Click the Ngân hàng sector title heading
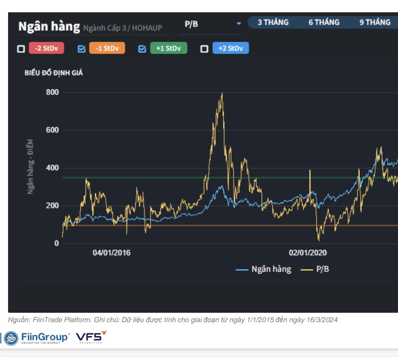Screen dimensions: 398x359 [49, 27]
